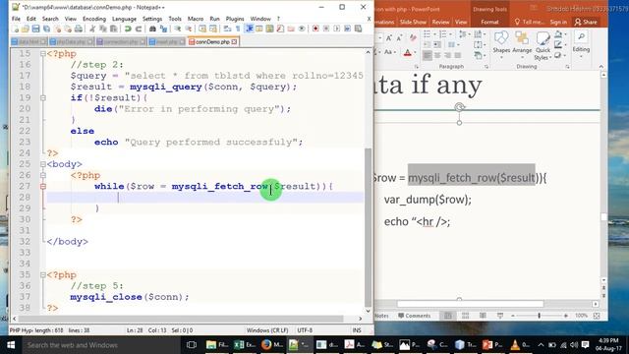Click the Open file icon in Notepad++

tap(25, 29)
